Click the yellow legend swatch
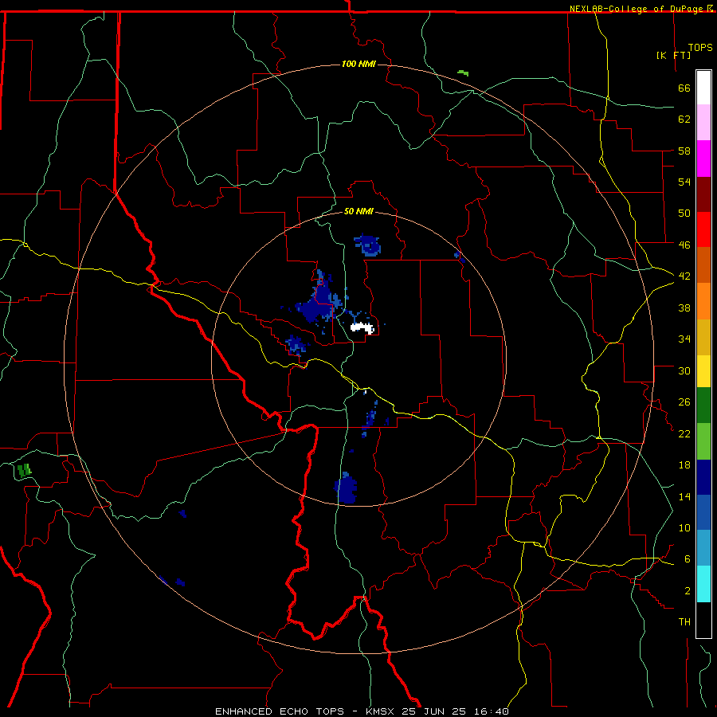 703,370
